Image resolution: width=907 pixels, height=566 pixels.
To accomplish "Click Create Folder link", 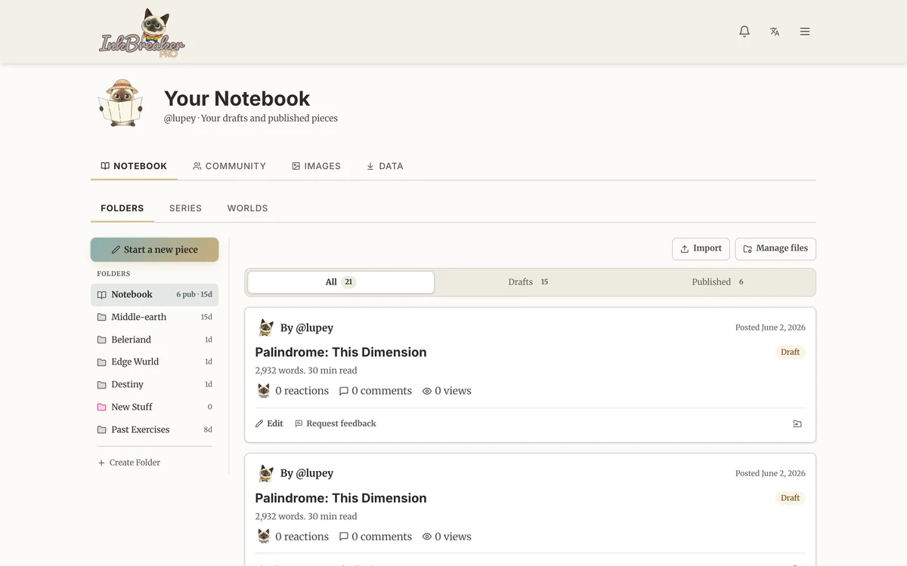I will click(128, 463).
